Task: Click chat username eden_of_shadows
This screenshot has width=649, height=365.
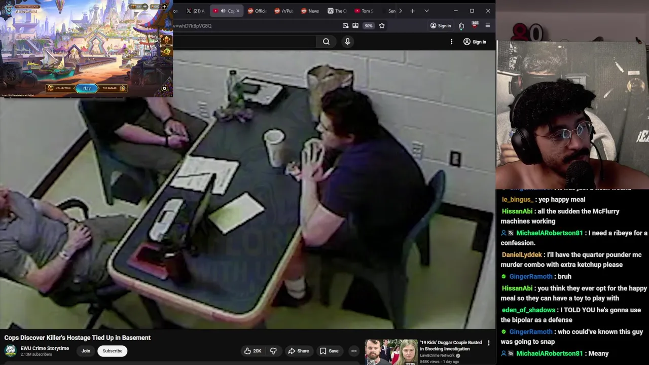Action: tap(528, 310)
